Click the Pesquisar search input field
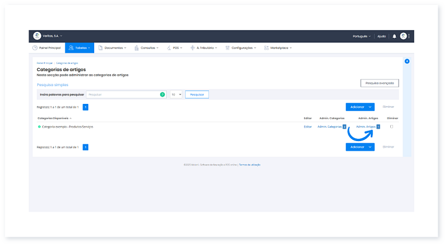Screen dimensions: 446x245 click(123, 94)
